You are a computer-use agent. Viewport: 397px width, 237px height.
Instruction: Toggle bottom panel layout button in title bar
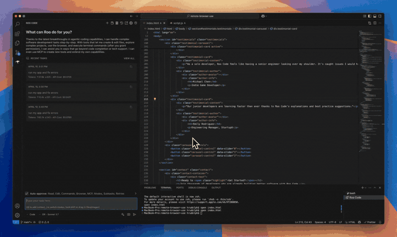click(374, 16)
